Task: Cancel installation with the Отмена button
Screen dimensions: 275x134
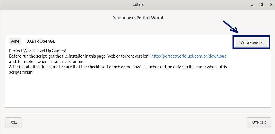Action: pyautogui.click(x=259, y=122)
